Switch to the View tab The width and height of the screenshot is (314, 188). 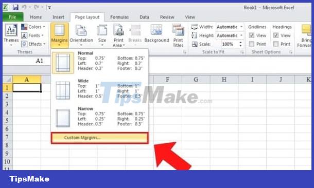coord(190,17)
